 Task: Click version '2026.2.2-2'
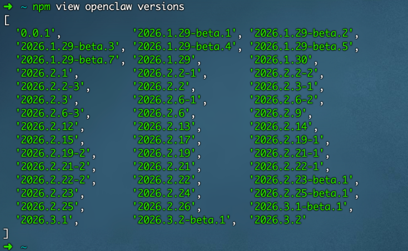[283, 73]
